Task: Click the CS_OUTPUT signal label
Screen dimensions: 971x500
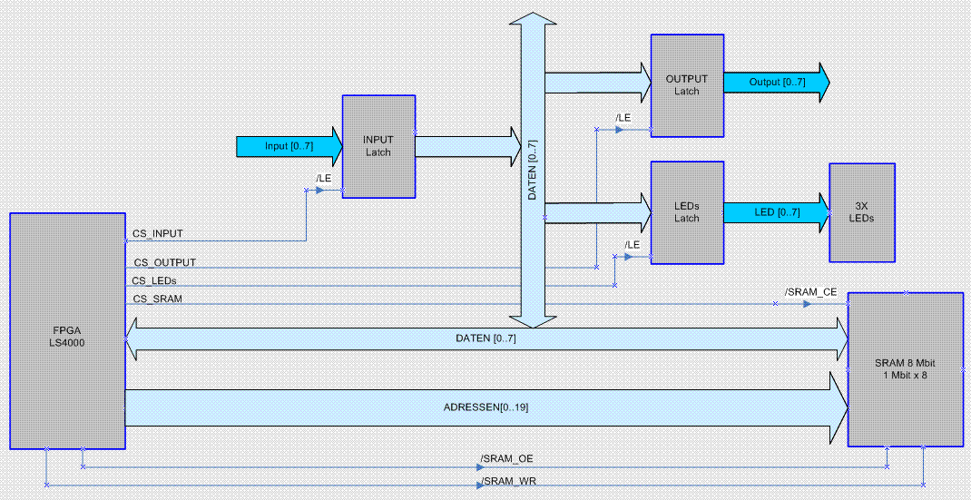Action: pyautogui.click(x=164, y=262)
